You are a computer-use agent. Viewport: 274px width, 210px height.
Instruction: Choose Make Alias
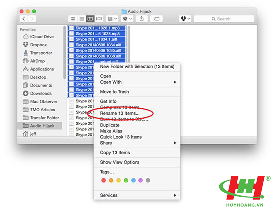pyautogui.click(x=137, y=131)
